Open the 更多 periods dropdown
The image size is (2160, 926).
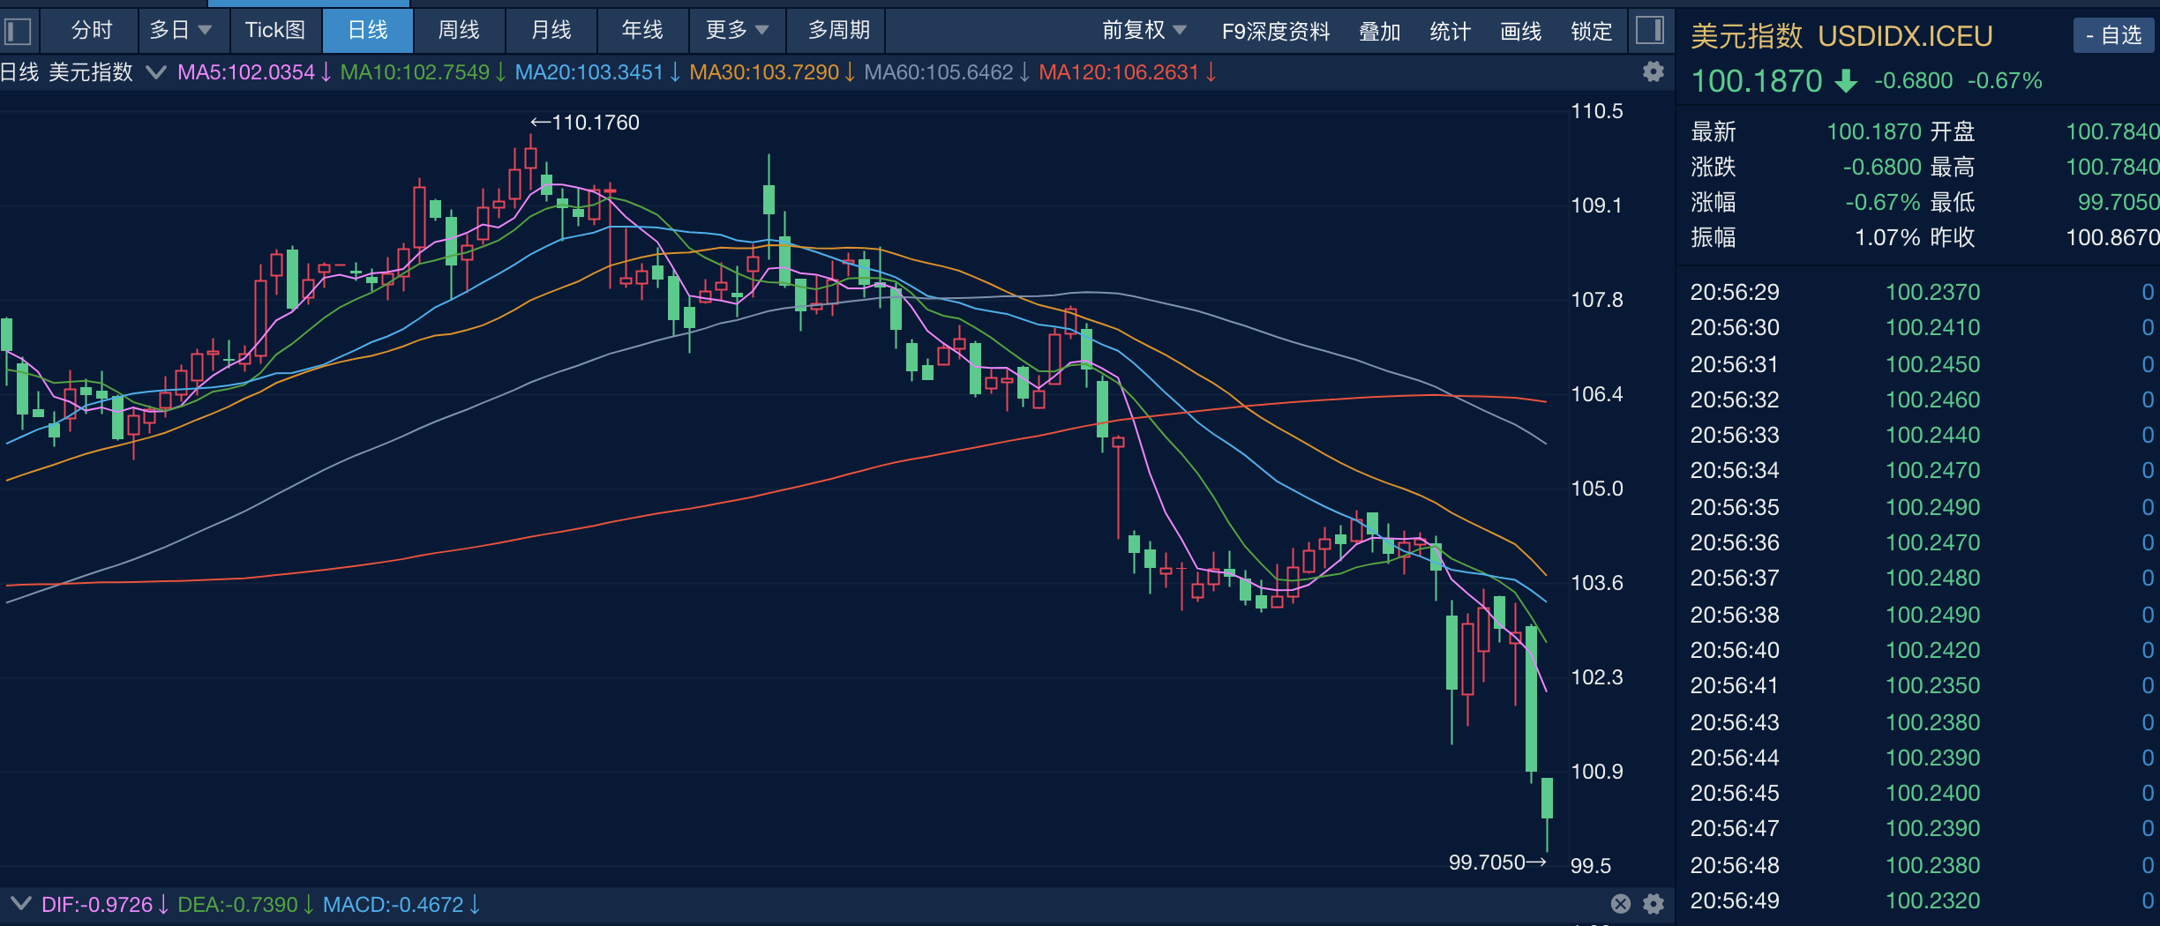coord(737,29)
